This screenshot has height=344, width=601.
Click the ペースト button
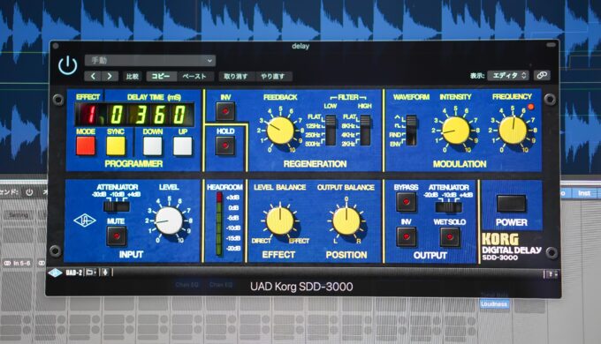tap(194, 76)
